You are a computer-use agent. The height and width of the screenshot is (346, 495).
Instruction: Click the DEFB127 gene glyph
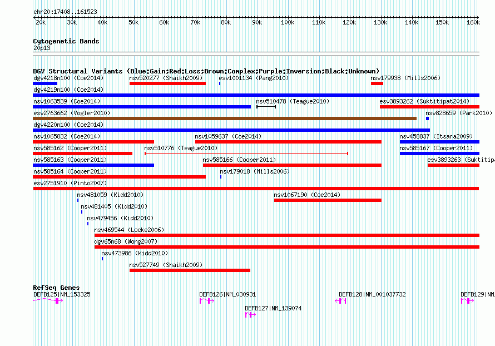pyautogui.click(x=250, y=315)
